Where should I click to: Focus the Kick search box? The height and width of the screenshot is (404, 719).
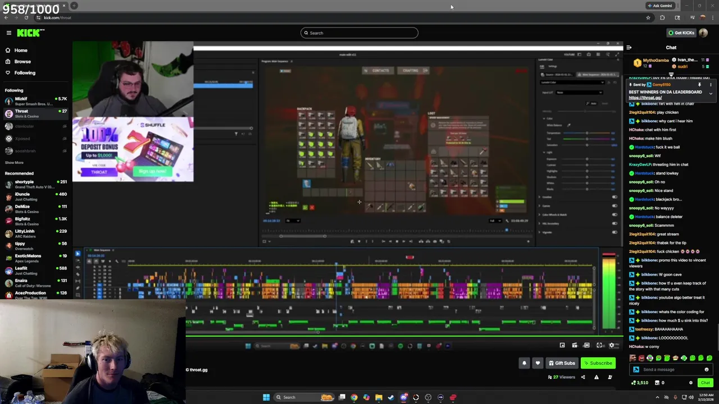359,33
